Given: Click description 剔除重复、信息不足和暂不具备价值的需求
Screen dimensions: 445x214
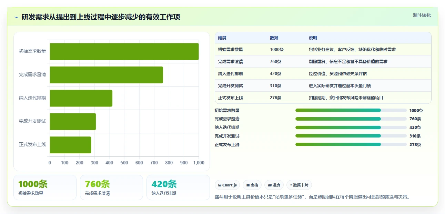Looking at the screenshot, I should (x=348, y=62).
